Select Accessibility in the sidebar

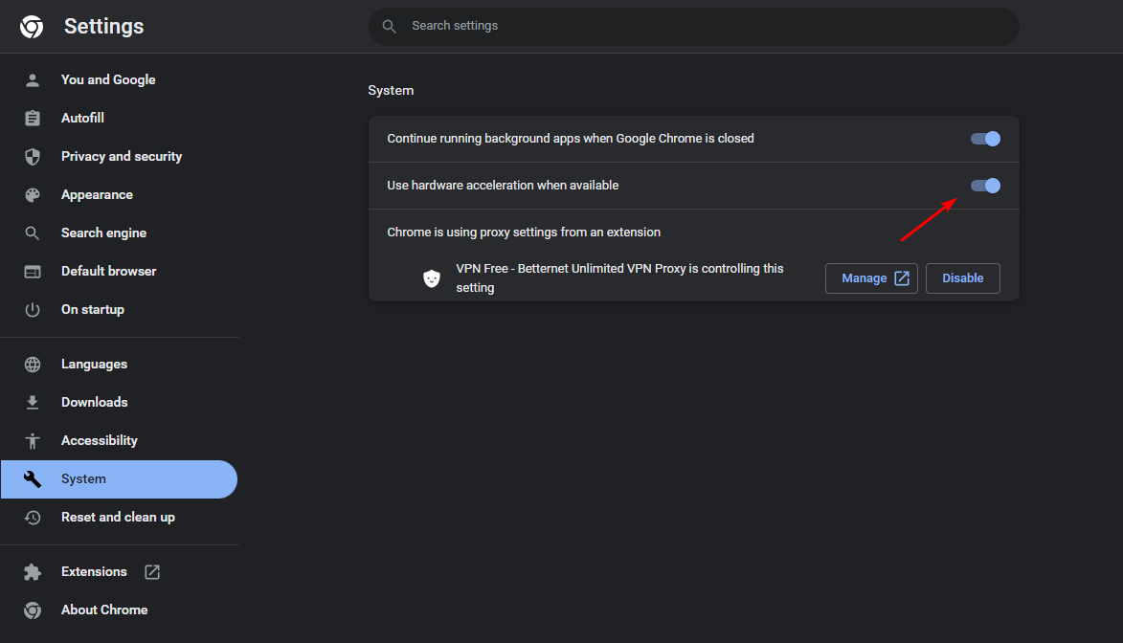click(x=119, y=441)
